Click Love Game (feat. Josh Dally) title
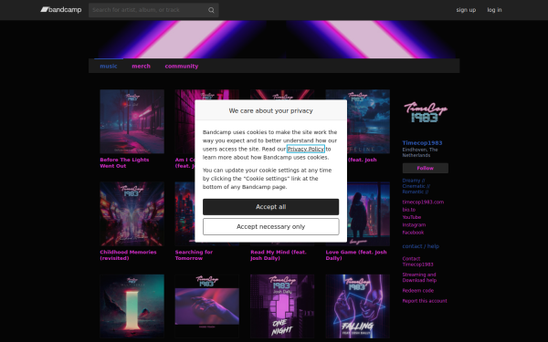Viewport: 548px width, 342px height. [x=356, y=255]
